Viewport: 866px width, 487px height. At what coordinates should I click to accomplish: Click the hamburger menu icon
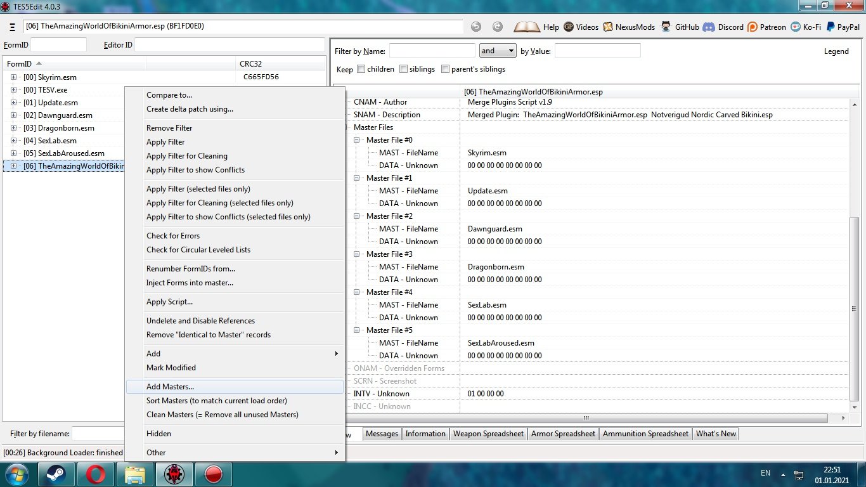point(13,27)
